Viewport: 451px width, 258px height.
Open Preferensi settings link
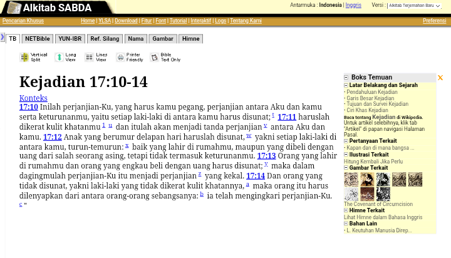(434, 21)
